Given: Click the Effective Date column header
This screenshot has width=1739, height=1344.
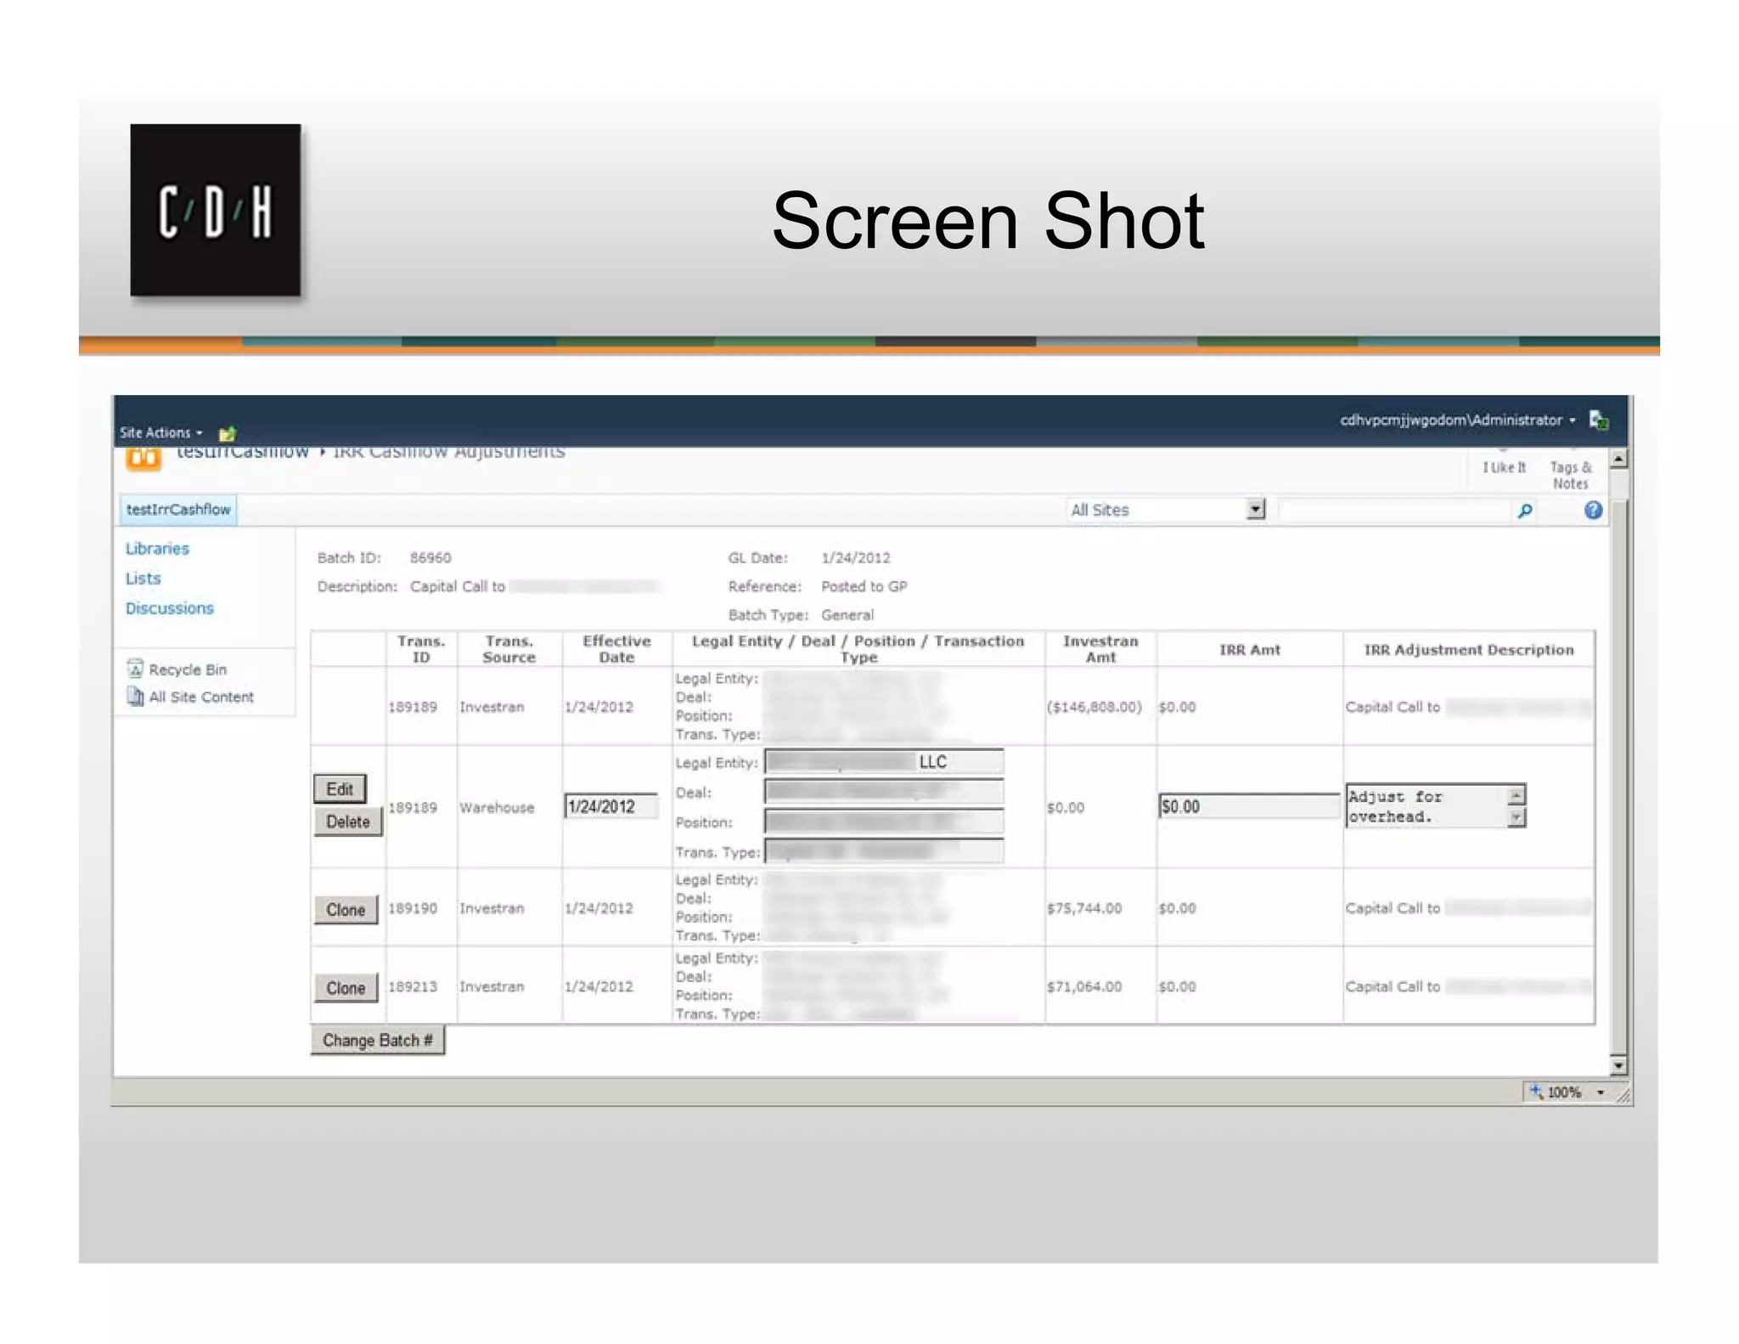Looking at the screenshot, I should tap(616, 649).
